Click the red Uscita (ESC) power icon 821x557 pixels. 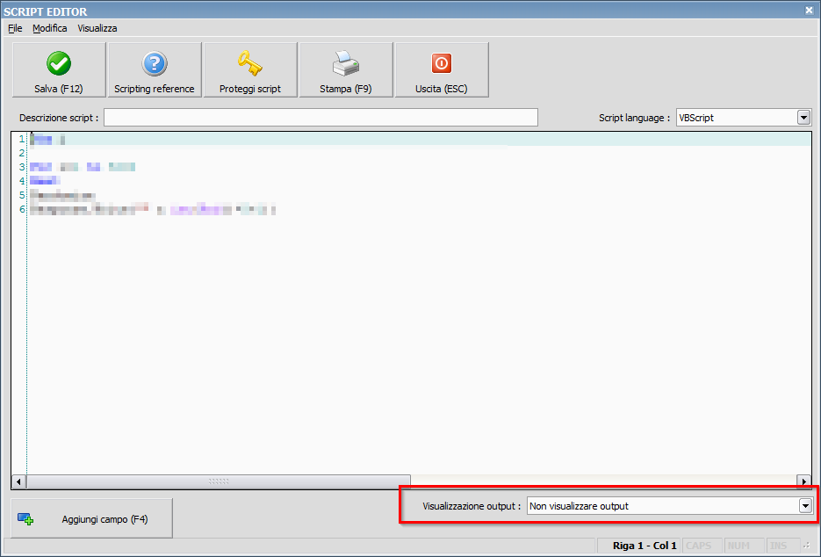click(442, 63)
